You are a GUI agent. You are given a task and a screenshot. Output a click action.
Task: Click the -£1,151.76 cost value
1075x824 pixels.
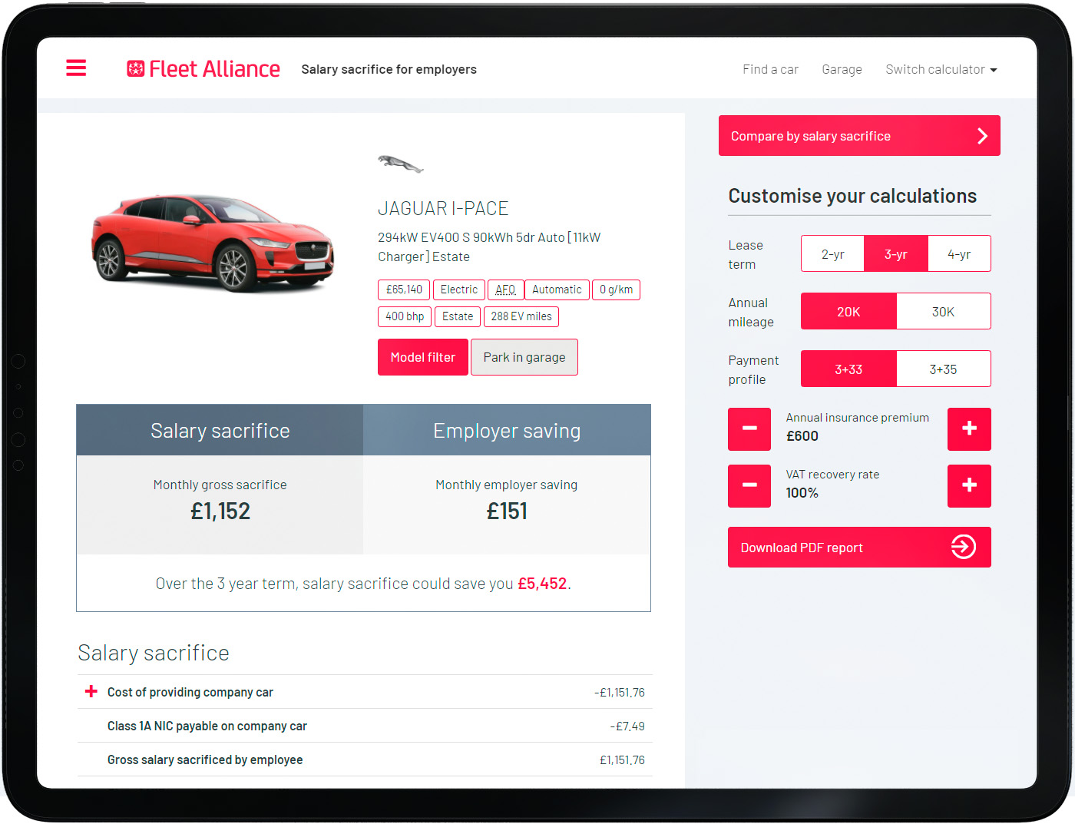click(x=620, y=692)
